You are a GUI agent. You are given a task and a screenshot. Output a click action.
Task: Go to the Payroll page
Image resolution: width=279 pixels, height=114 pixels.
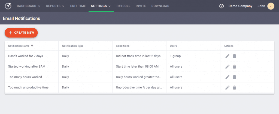[123, 6]
